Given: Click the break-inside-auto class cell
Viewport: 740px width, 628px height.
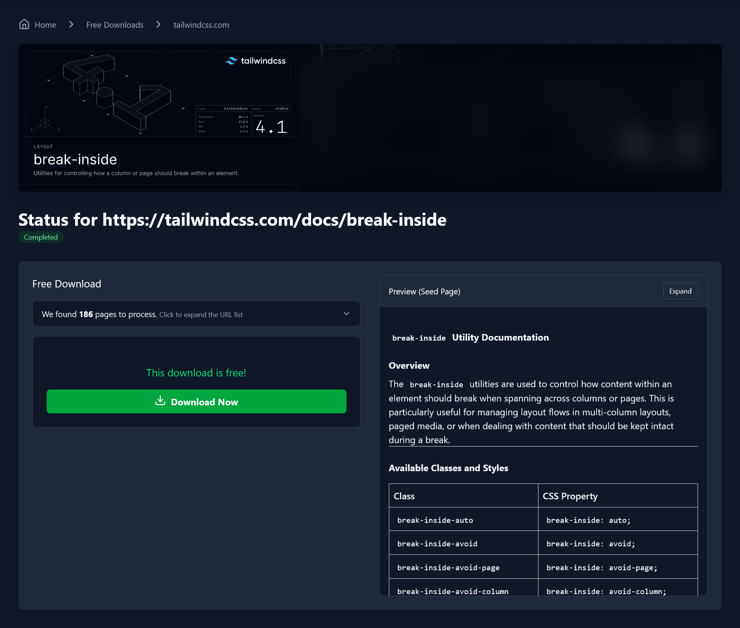Looking at the screenshot, I should [435, 520].
